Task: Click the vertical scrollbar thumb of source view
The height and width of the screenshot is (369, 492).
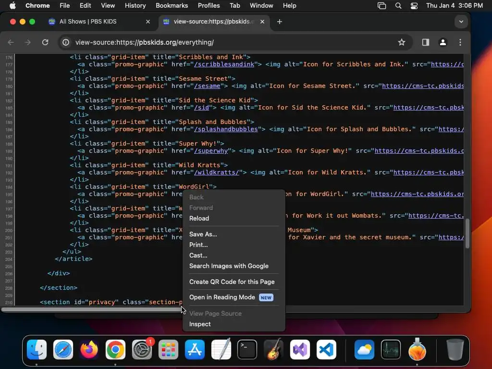Action: [467, 234]
